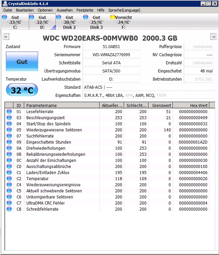Click the Seriennummer field WD-WMAZA2776999
The width and height of the screenshot is (219, 255).
coord(111,55)
